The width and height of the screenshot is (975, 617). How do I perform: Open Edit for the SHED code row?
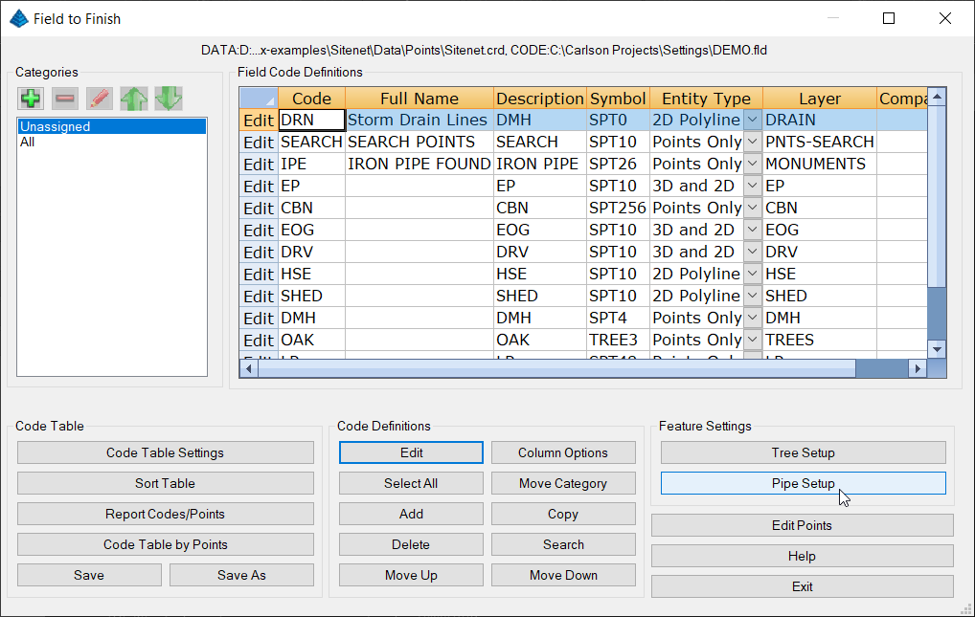(x=258, y=296)
